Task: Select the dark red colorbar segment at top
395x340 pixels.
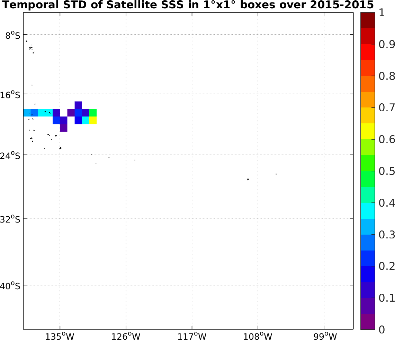Action: click(368, 20)
